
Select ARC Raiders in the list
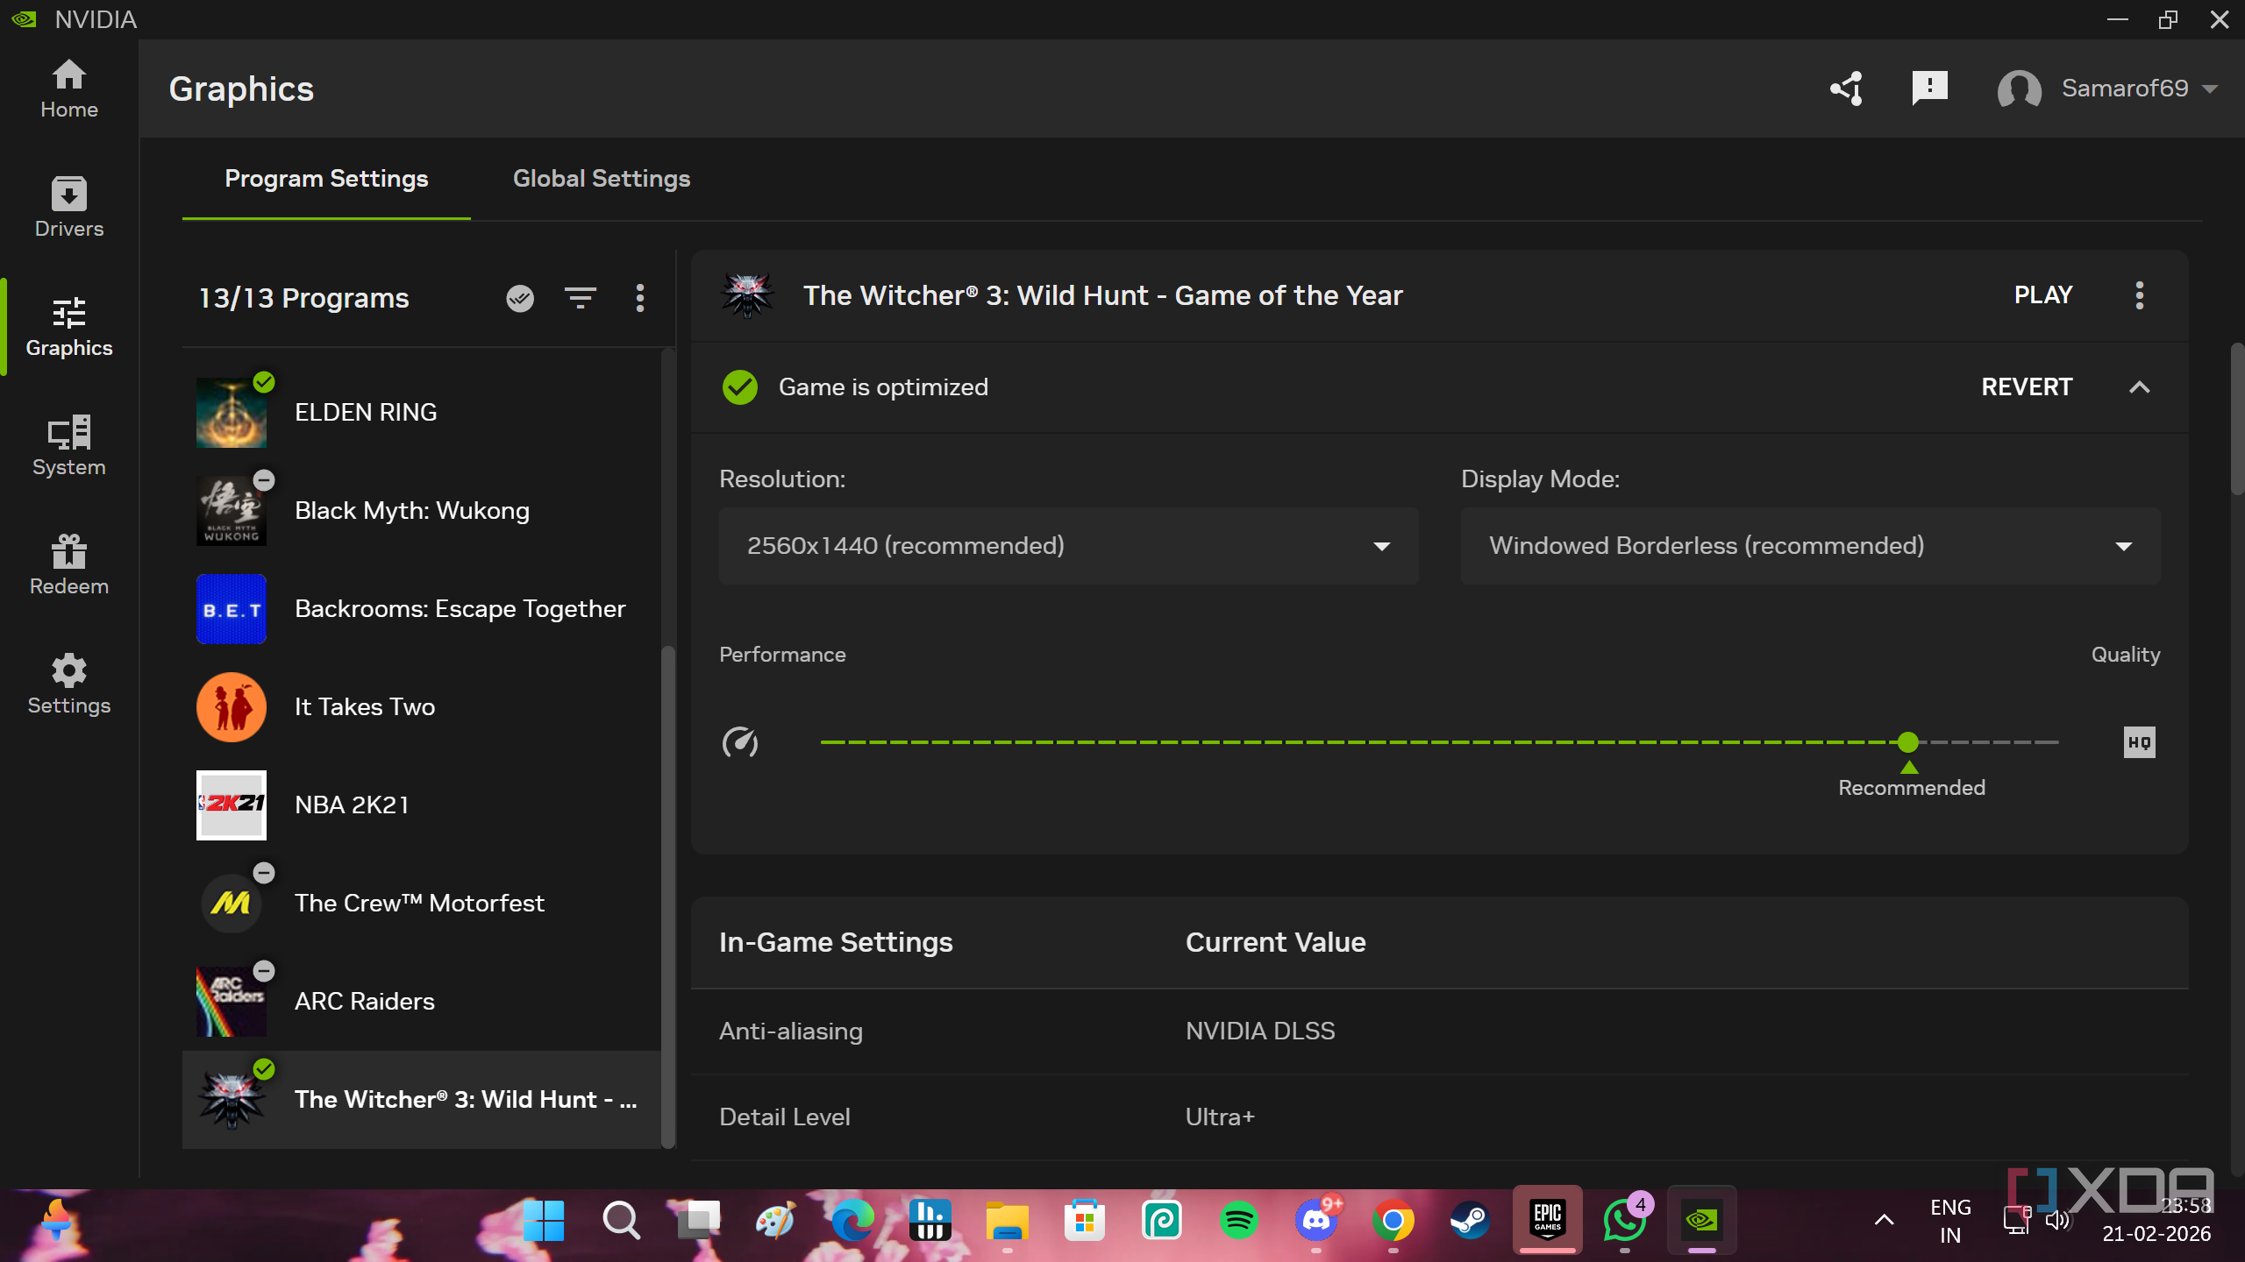[421, 1002]
